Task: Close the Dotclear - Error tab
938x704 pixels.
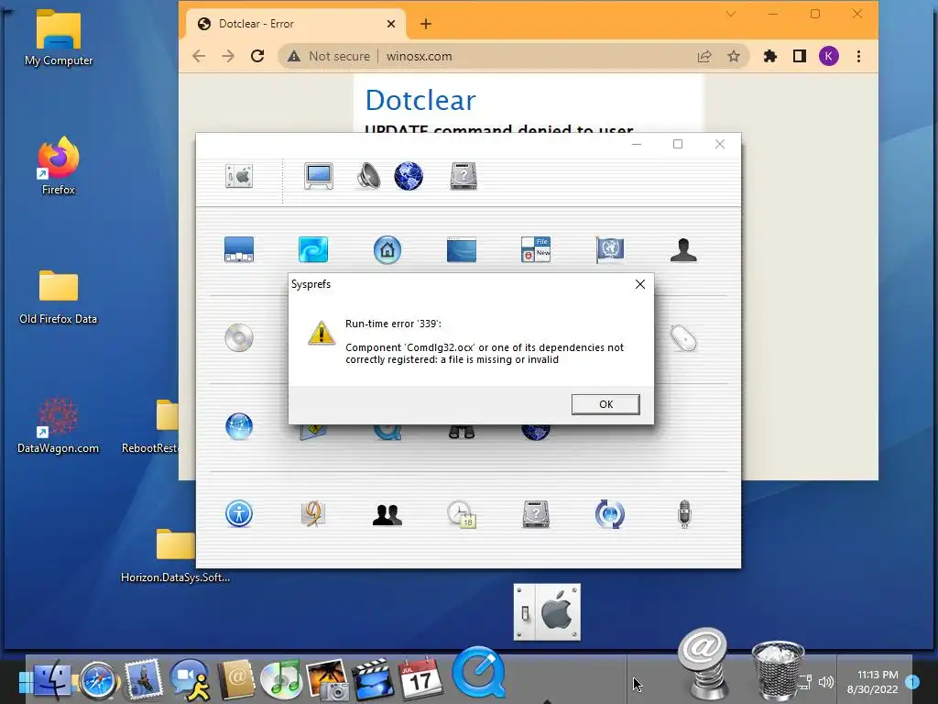Action: tap(390, 24)
